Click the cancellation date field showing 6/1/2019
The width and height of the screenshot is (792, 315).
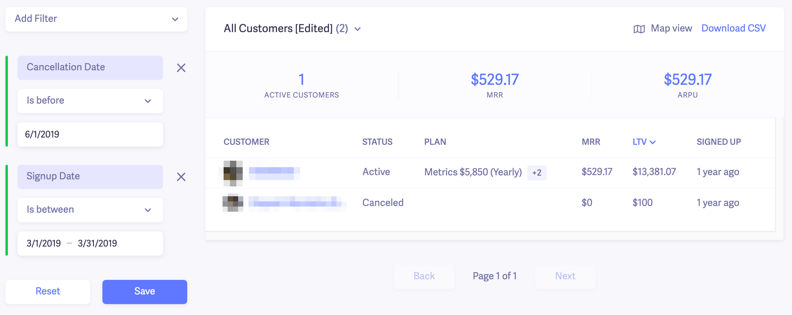[90, 134]
